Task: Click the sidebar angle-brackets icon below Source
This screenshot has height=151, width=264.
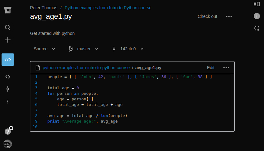Action: [8, 77]
